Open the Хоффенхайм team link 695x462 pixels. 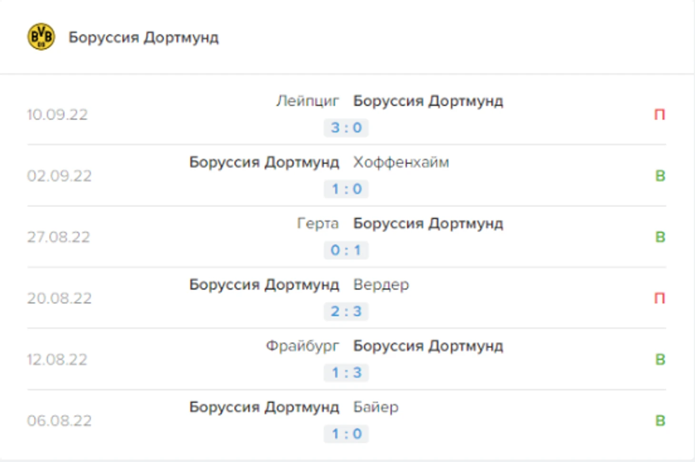pos(401,162)
